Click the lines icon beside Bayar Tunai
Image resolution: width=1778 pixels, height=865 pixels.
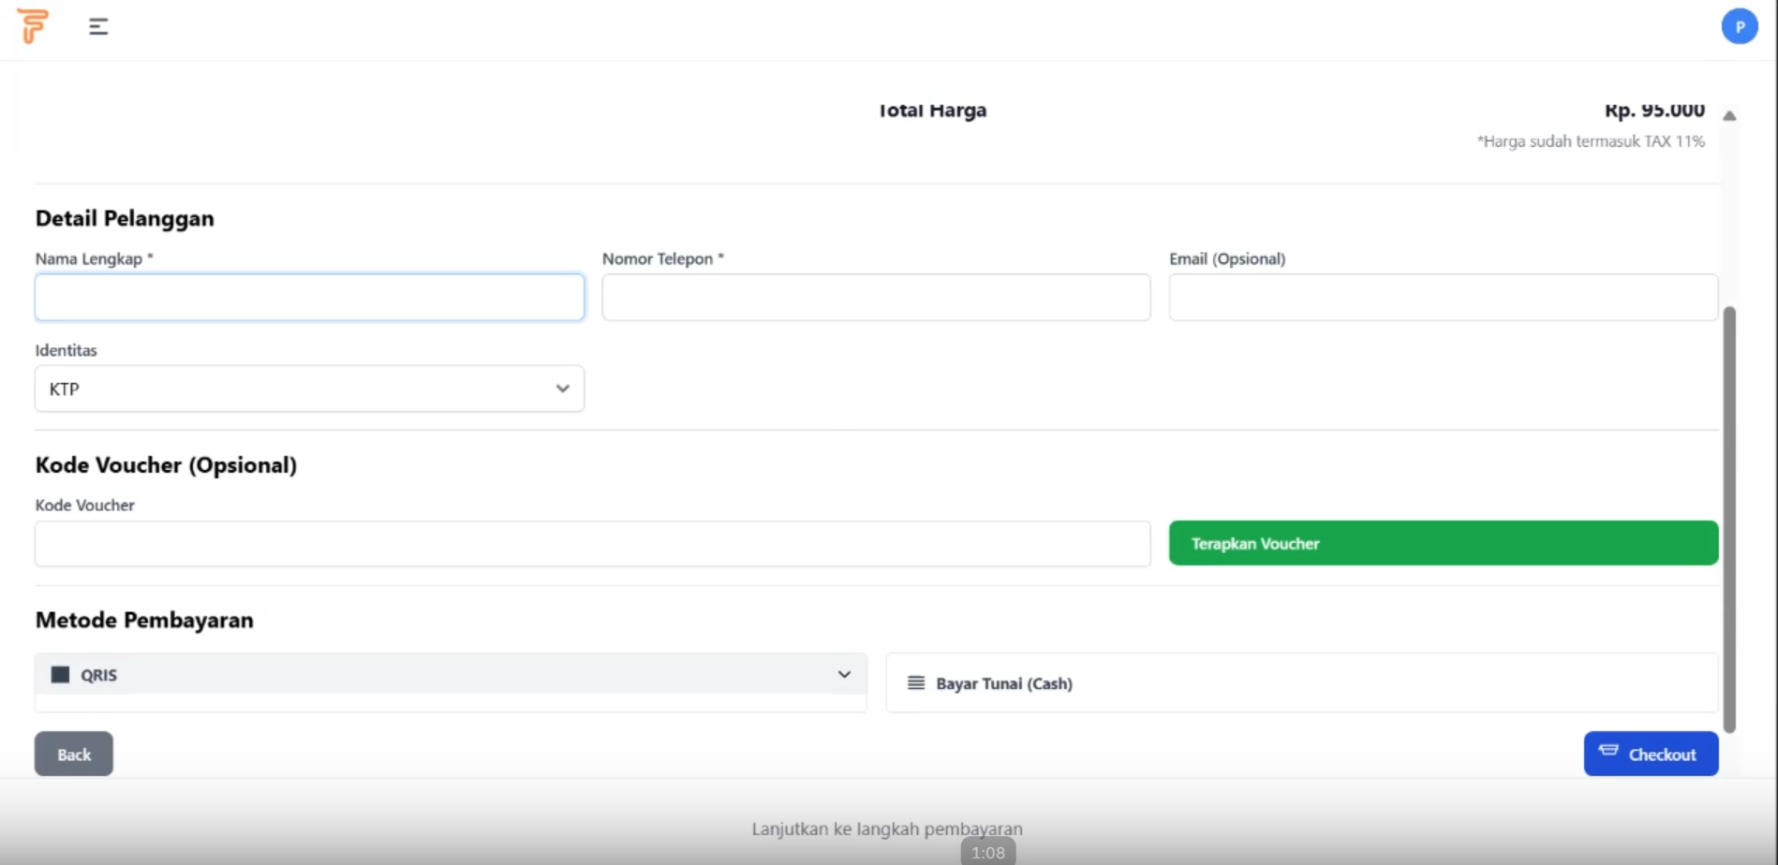coord(915,683)
